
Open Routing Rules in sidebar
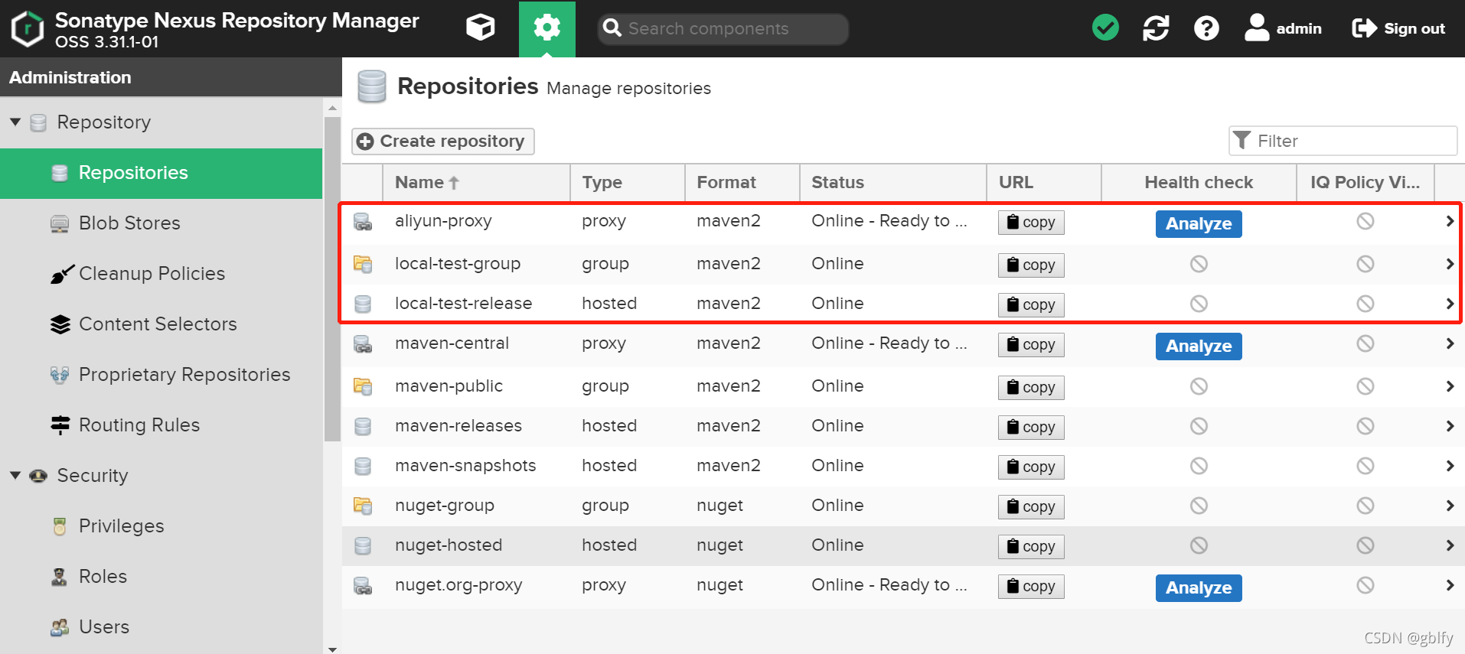click(x=161, y=425)
